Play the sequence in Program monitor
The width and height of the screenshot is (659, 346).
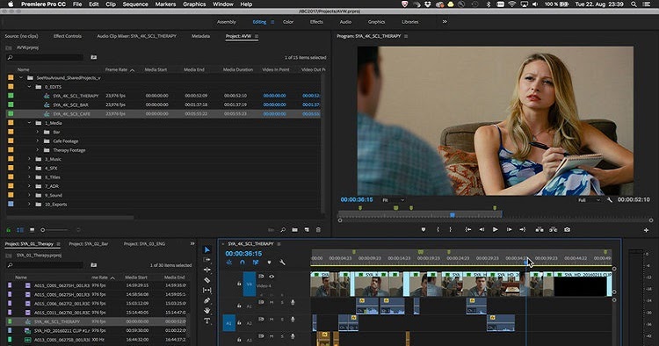click(495, 230)
